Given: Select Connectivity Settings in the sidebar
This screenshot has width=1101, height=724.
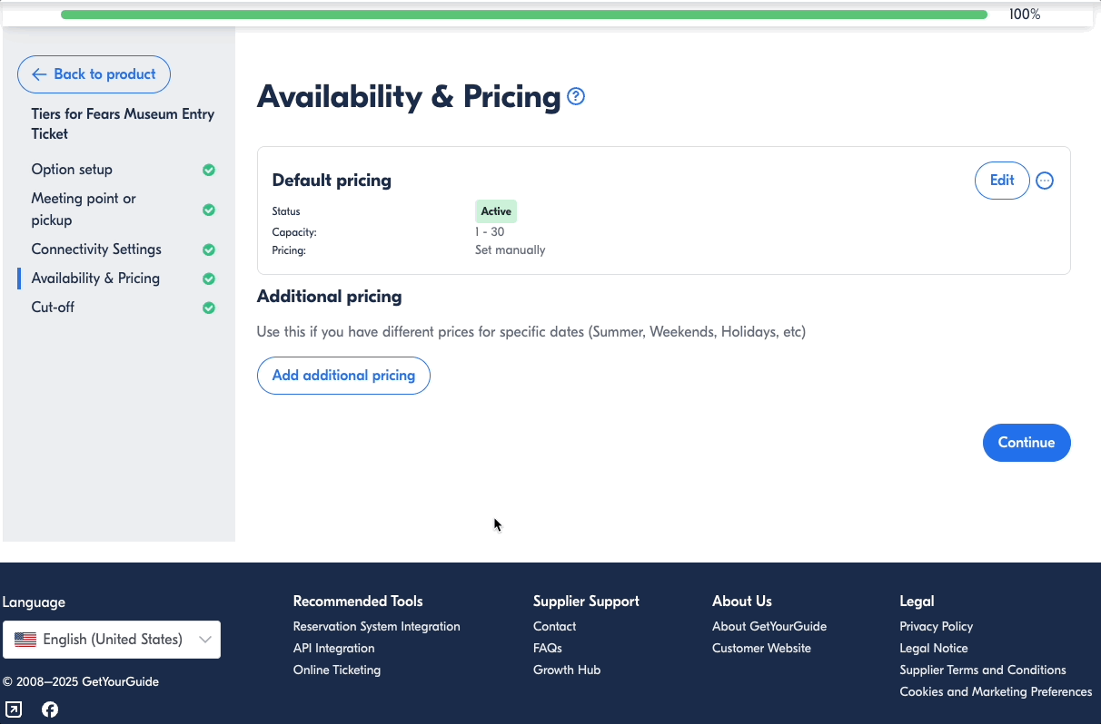Looking at the screenshot, I should tap(96, 249).
